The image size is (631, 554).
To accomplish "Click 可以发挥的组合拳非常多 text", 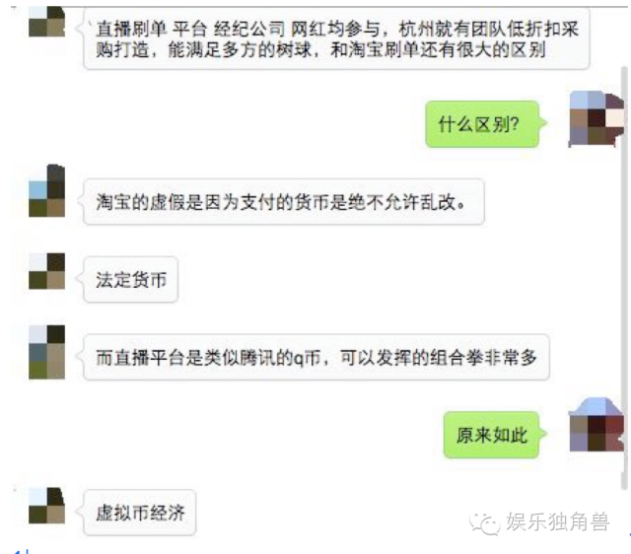I will point(438,357).
